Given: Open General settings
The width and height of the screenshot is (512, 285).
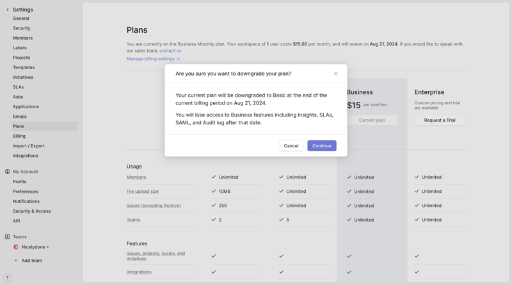Looking at the screenshot, I should [21, 19].
